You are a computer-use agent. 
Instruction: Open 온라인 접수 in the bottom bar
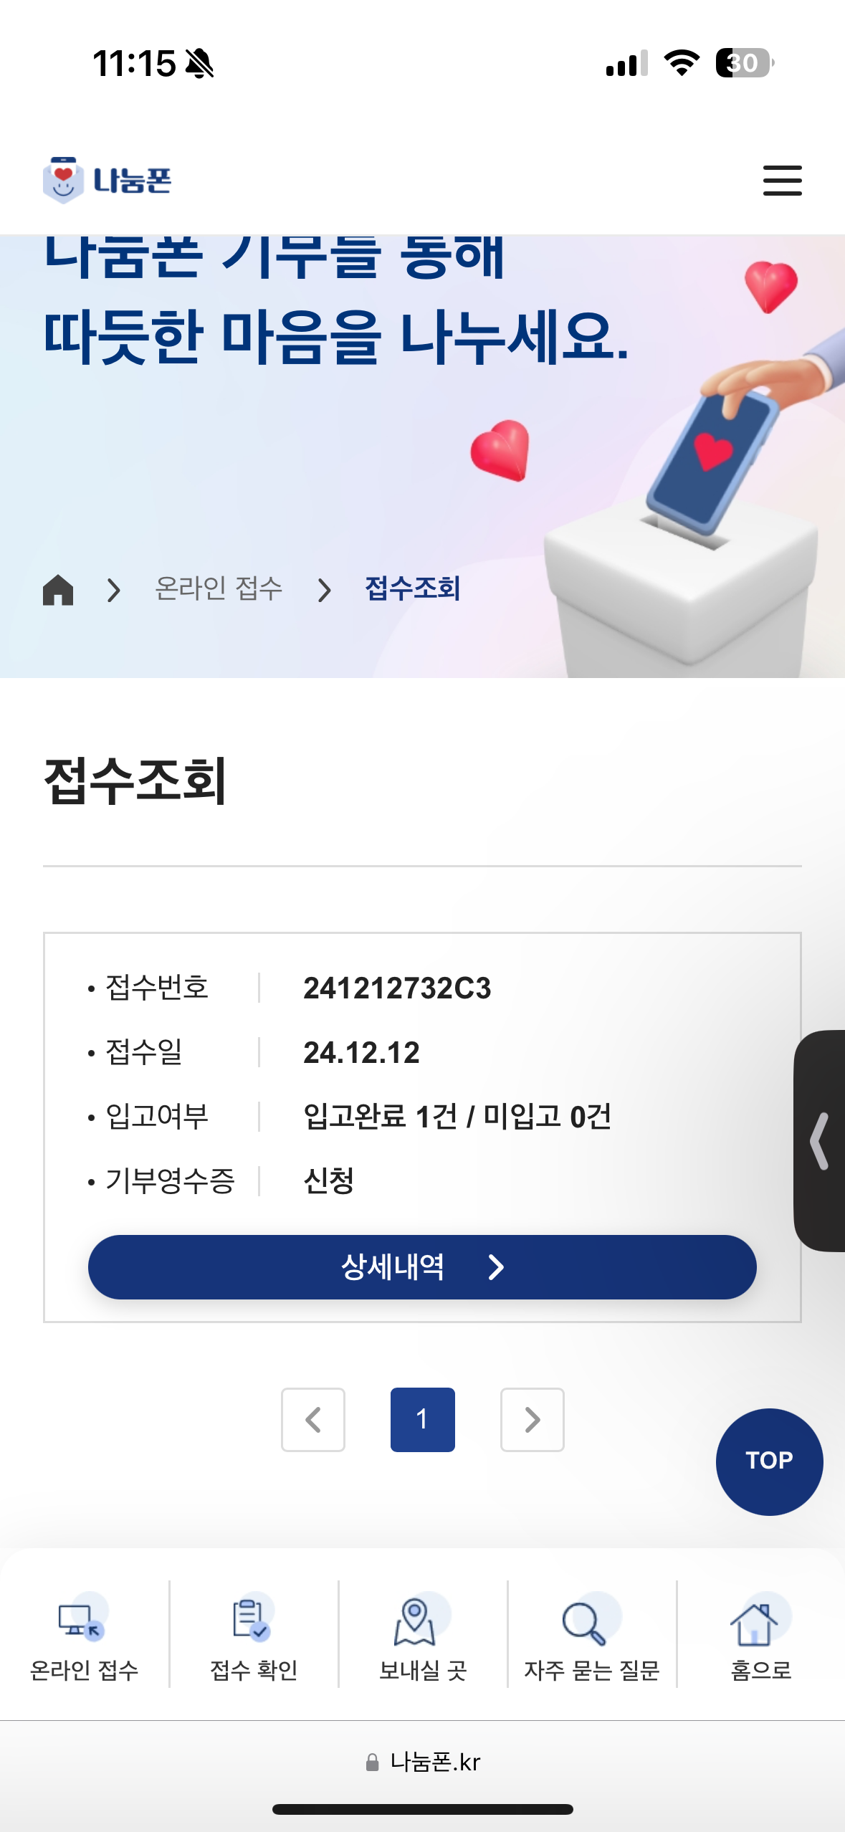(x=84, y=1635)
